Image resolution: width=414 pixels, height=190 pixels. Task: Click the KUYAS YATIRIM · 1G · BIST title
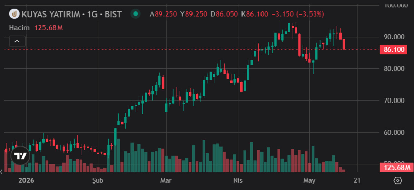coord(72,14)
